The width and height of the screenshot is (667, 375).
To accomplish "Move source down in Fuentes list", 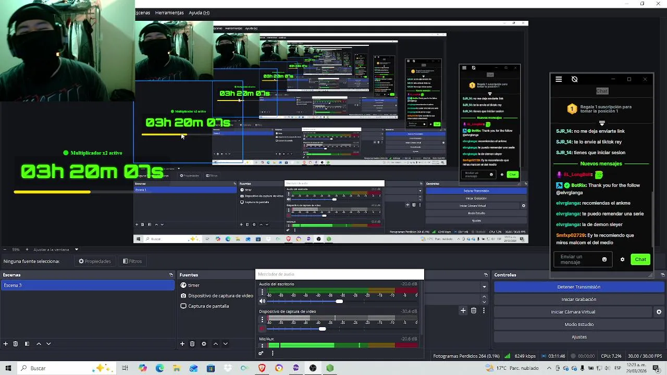I will click(225, 344).
